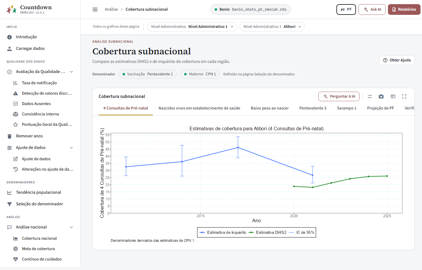Click the Ask AI button
This screenshot has height=270, width=422.
[x=372, y=9]
